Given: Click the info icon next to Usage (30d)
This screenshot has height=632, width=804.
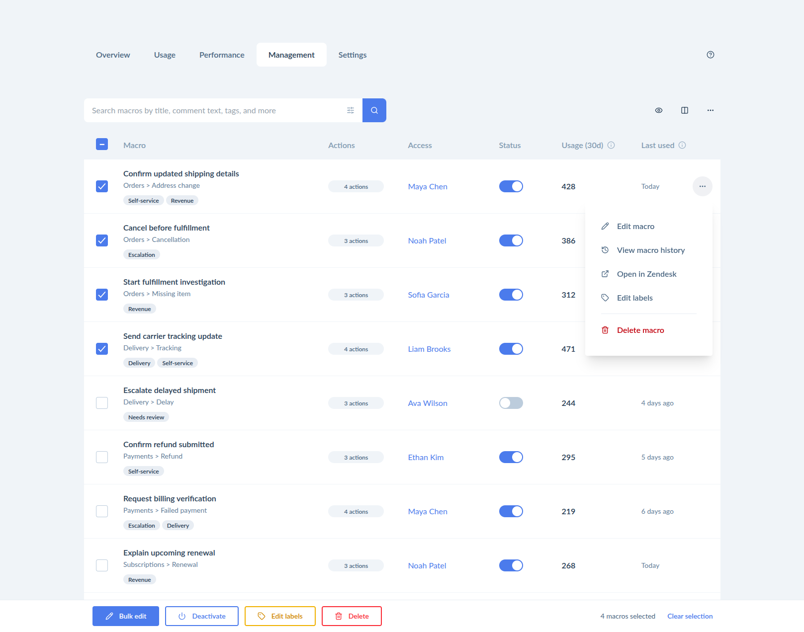Looking at the screenshot, I should pos(611,145).
